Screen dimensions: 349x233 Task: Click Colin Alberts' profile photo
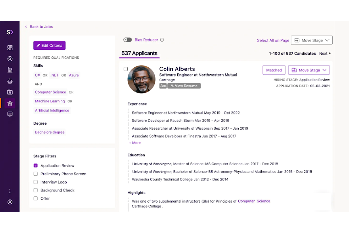pos(141,79)
